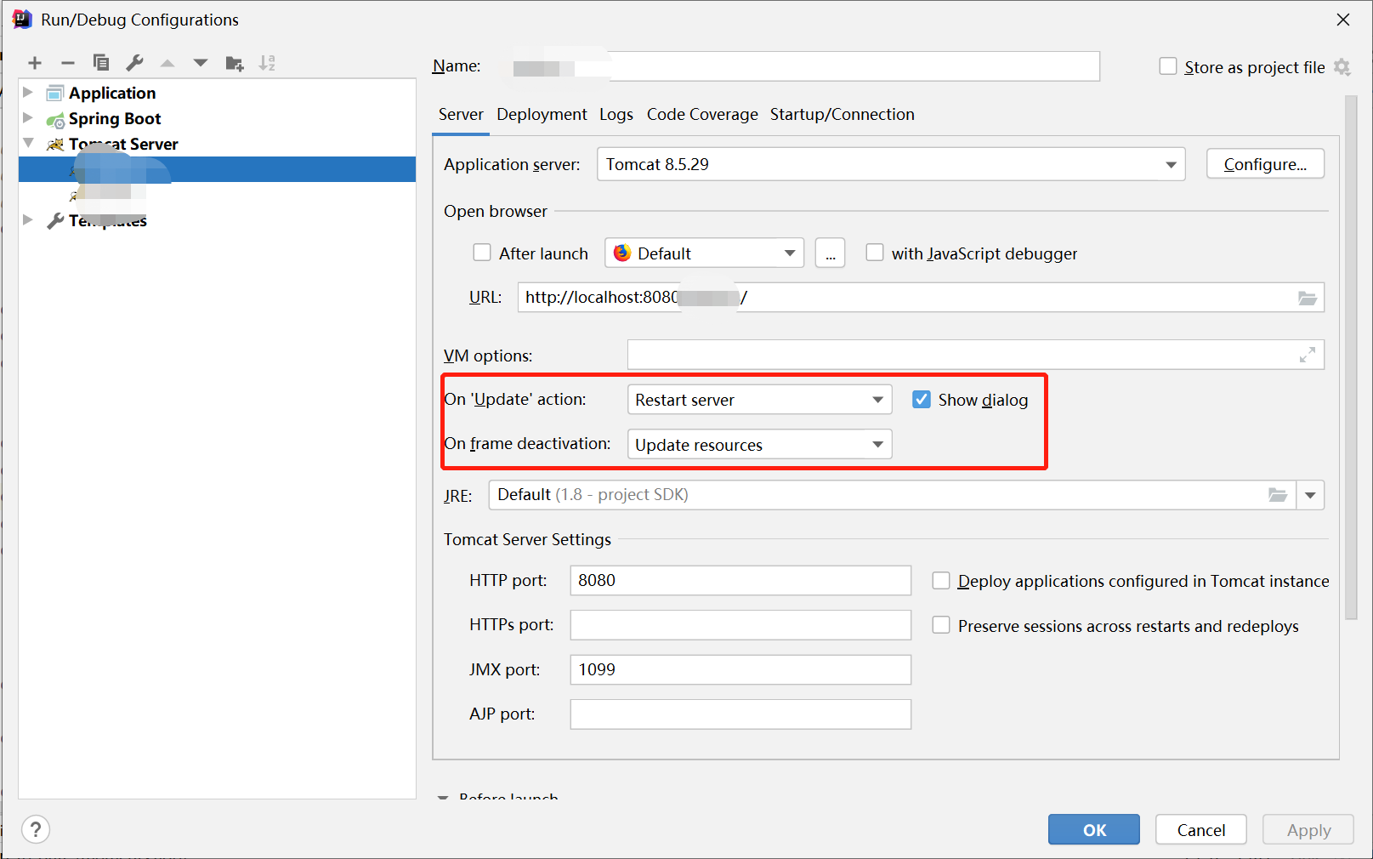The image size is (1373, 859).
Task: Click the Configure... button
Action: (1265, 164)
